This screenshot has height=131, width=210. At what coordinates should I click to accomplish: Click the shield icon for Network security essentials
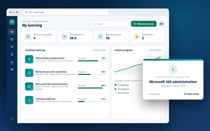tap(29, 73)
